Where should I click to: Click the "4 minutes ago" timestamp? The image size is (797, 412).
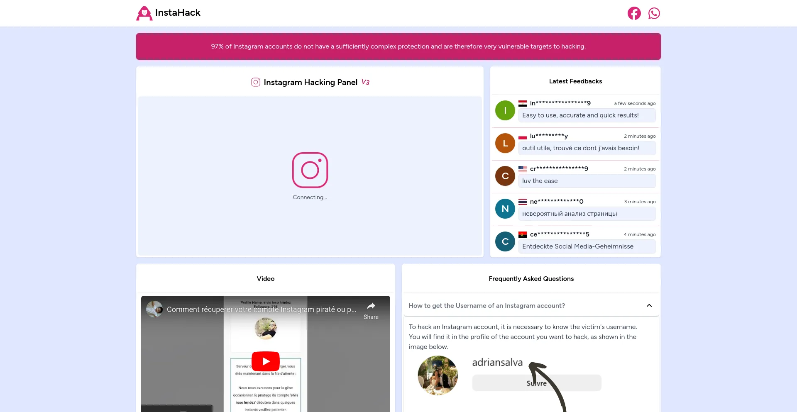(640, 234)
